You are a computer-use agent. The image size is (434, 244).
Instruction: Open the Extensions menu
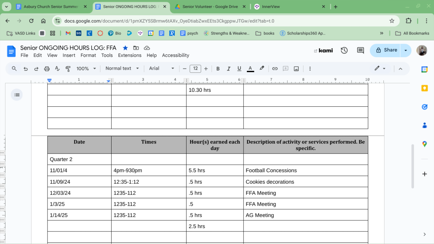(x=130, y=55)
